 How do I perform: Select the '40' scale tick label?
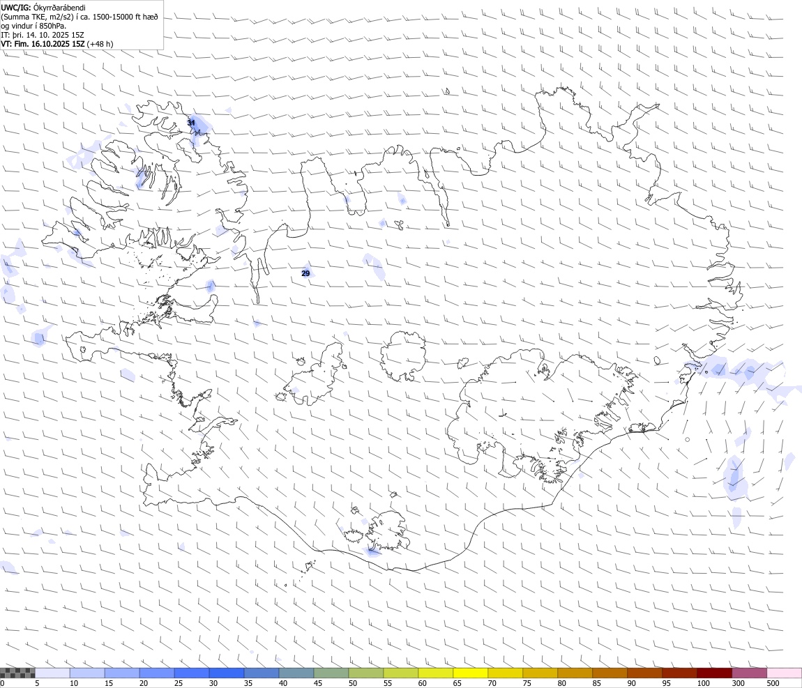tap(283, 683)
